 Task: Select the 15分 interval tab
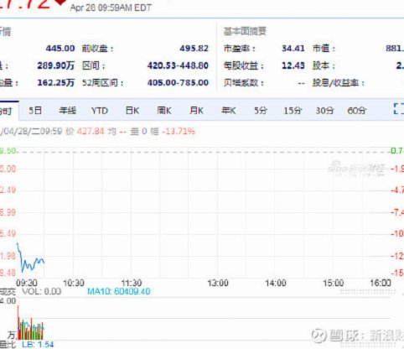293,111
